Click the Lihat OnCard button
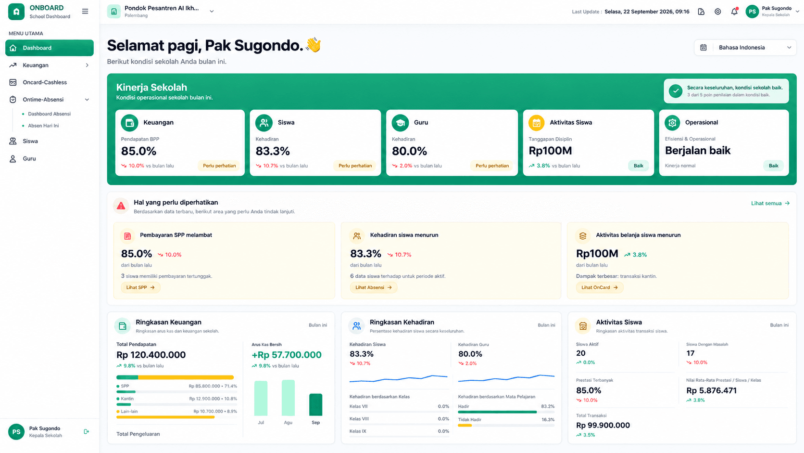804x453 pixels. [x=600, y=287]
